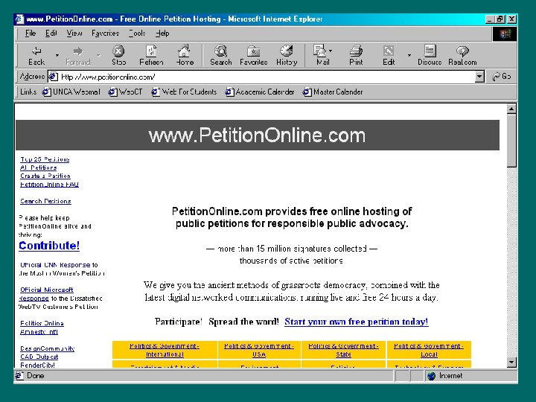Click the www.PetitionOnline.com banner
This screenshot has width=536, height=402.
[x=257, y=135]
